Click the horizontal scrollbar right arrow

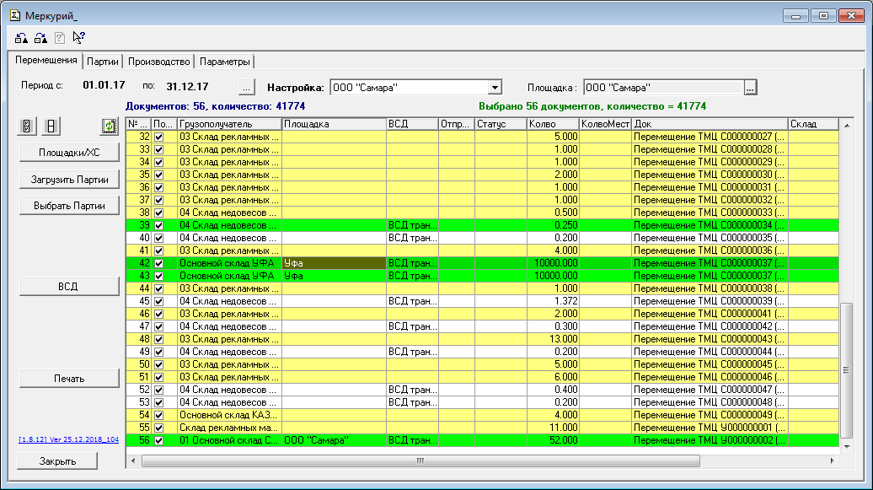pyautogui.click(x=833, y=461)
